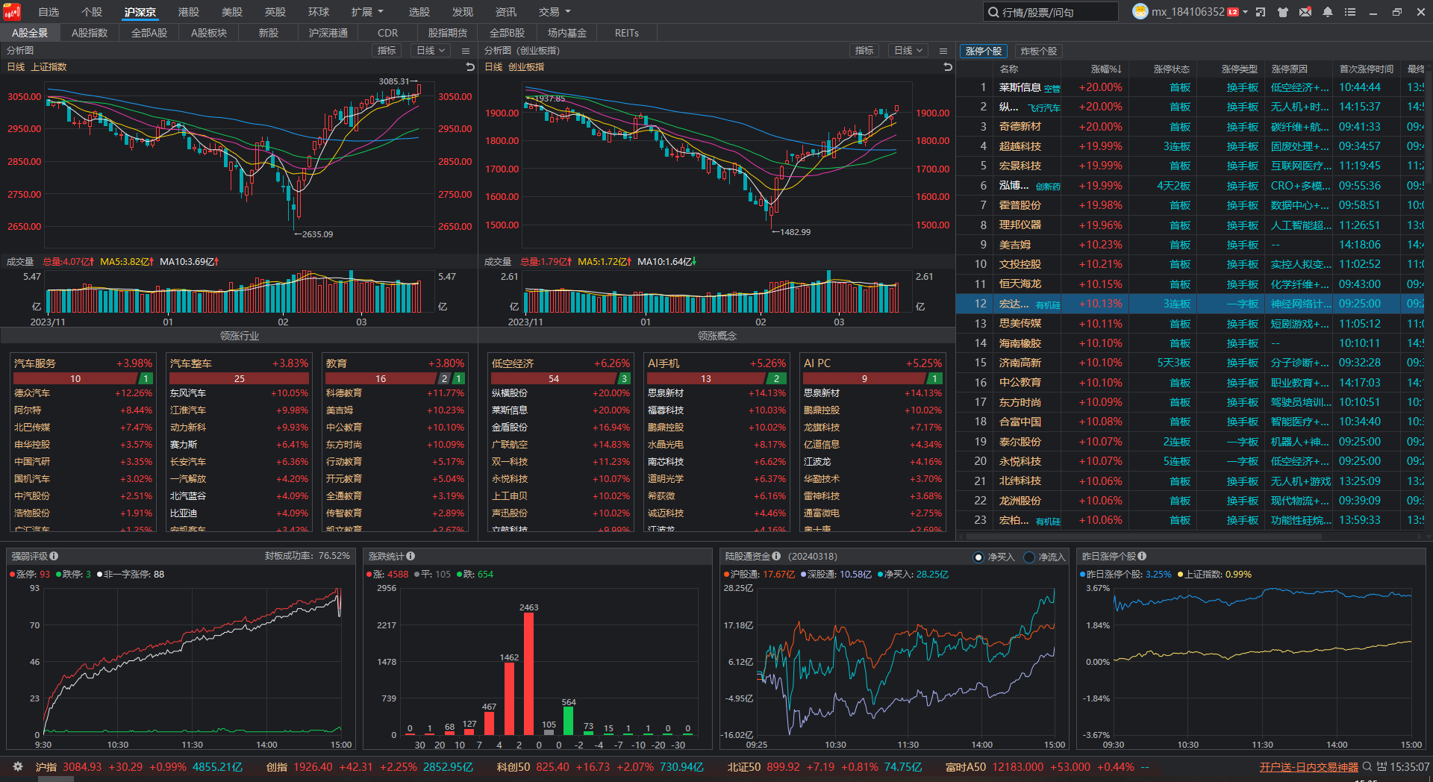Open the mail messages icon
Viewport: 1433px width, 782px height.
pyautogui.click(x=1305, y=12)
